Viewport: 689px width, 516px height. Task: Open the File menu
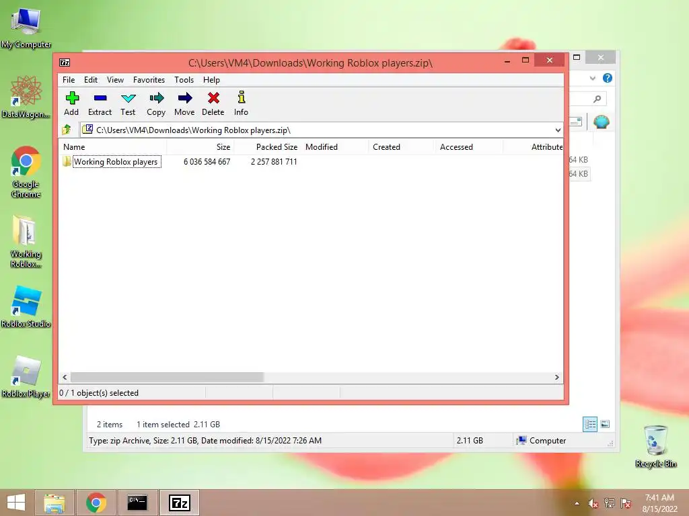click(69, 80)
